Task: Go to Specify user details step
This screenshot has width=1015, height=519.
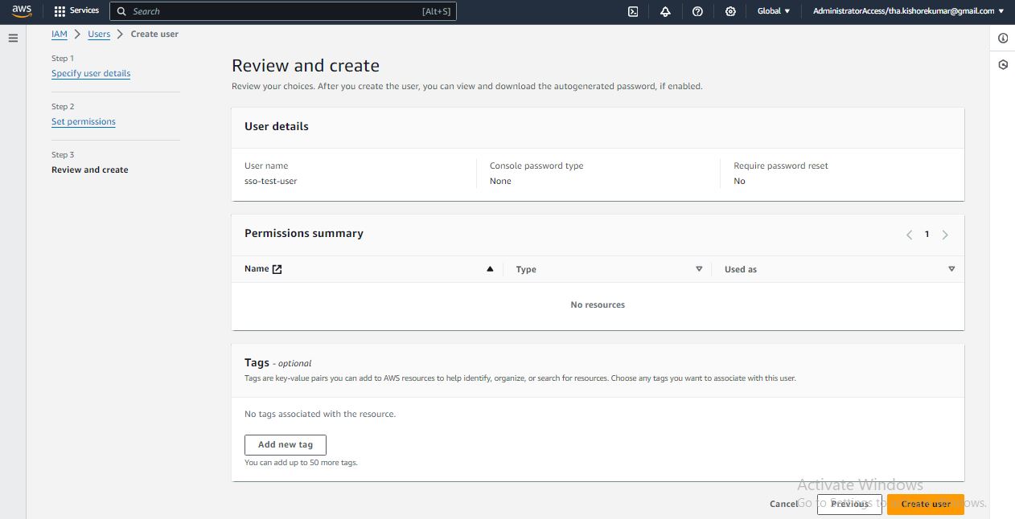Action: [x=91, y=73]
